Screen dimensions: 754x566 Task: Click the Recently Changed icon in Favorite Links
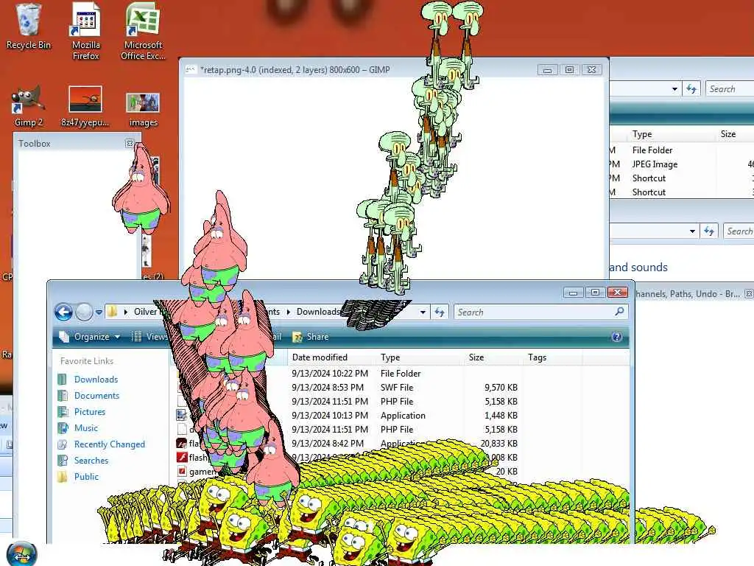coord(63,444)
